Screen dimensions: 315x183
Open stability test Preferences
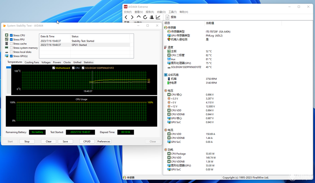104,141
